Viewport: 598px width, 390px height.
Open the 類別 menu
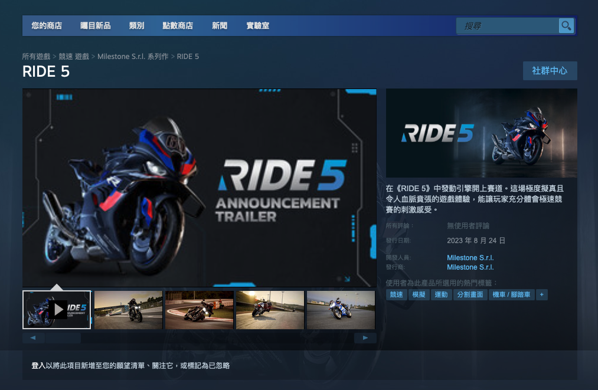pos(136,25)
